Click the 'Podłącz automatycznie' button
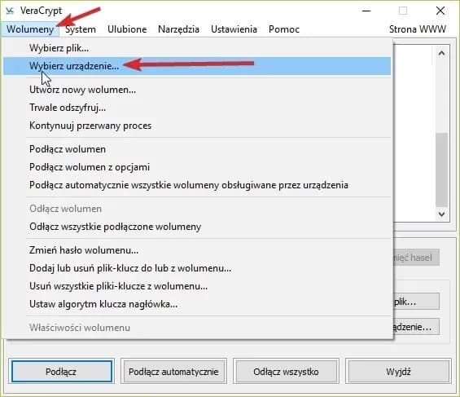This screenshot has width=460, height=397. click(x=173, y=372)
